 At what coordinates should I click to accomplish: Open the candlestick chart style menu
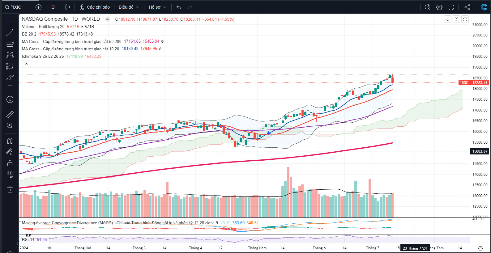coord(68,7)
